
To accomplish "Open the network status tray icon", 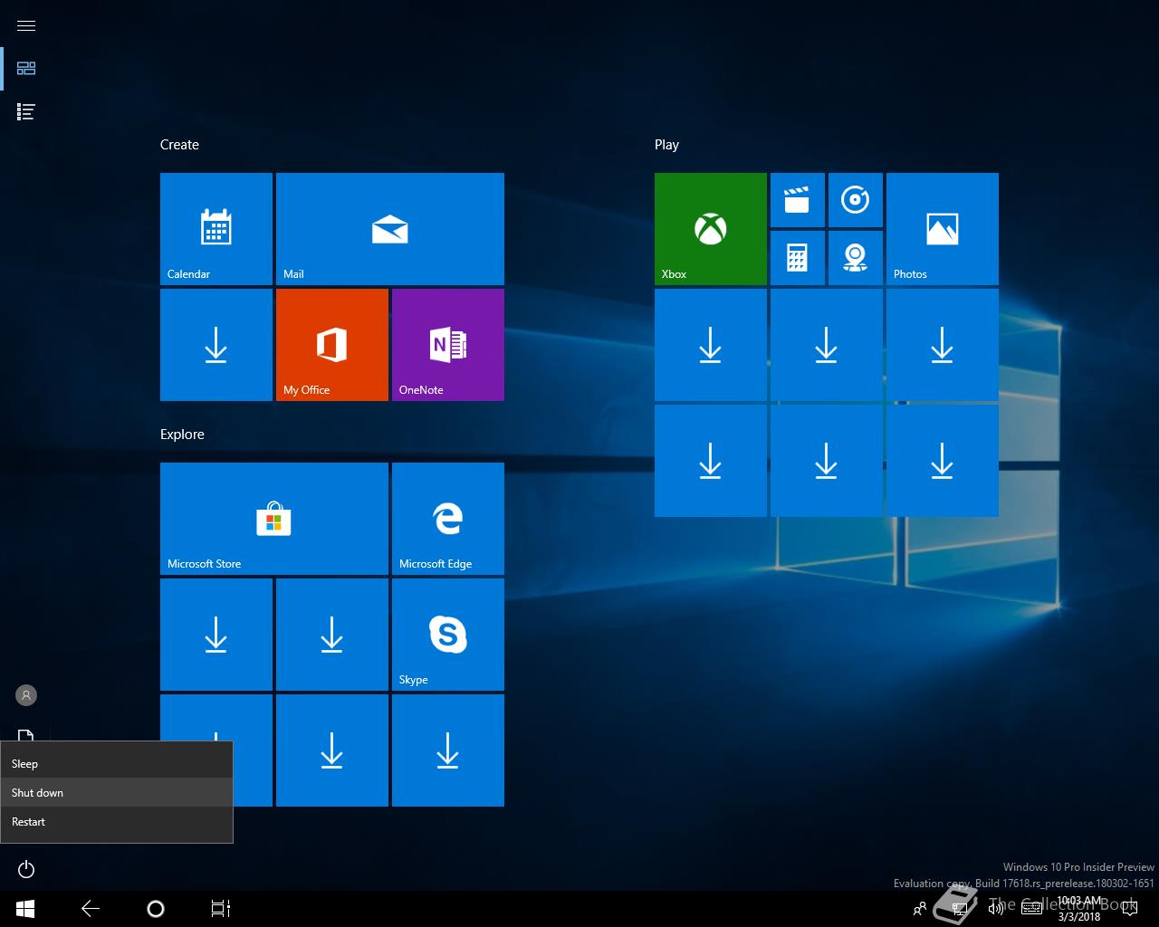I will [960, 909].
